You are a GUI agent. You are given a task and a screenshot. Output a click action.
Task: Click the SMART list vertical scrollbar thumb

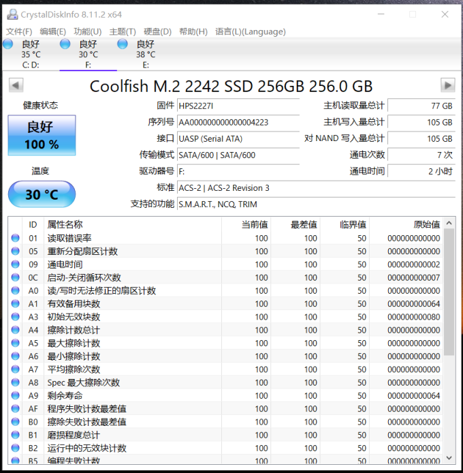pyautogui.click(x=449, y=292)
